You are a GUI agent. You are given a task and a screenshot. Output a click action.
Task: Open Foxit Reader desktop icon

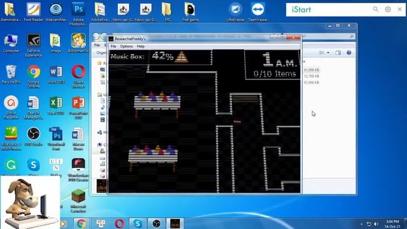33,12
